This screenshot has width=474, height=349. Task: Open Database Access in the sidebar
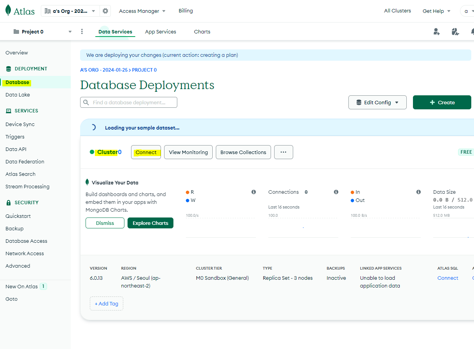click(26, 241)
